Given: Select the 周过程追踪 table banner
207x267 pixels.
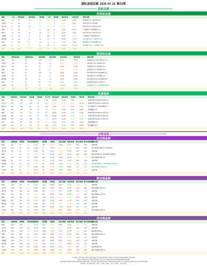Looking at the screenshot, I should pyautogui.click(x=103, y=178).
